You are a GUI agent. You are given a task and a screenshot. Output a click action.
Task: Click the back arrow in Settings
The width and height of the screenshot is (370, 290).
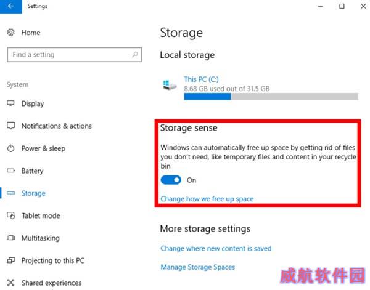(x=10, y=6)
